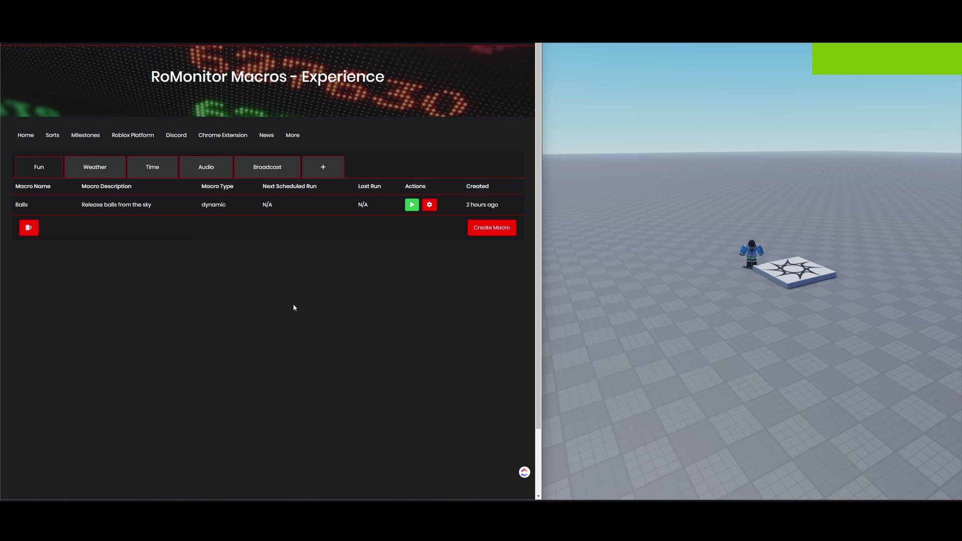Click the Last Run column header
This screenshot has width=962, height=541.
[x=369, y=186]
